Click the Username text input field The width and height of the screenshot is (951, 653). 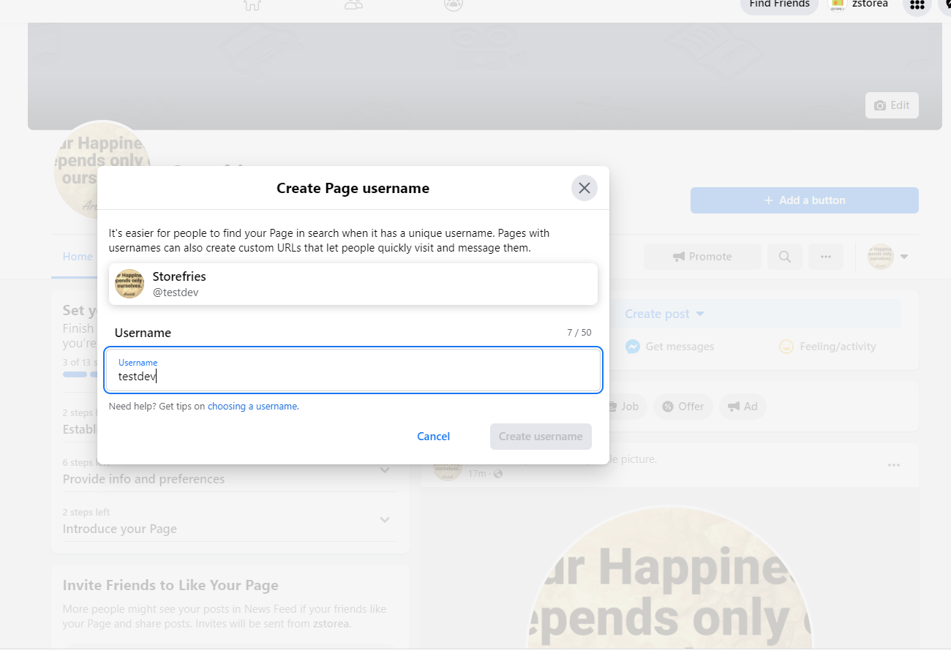(x=353, y=370)
